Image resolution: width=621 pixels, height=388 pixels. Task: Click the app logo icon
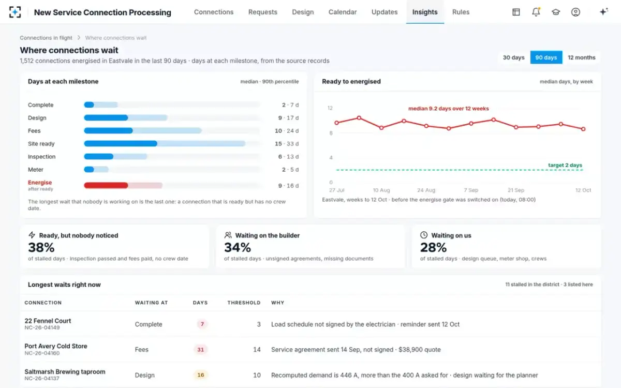15,12
